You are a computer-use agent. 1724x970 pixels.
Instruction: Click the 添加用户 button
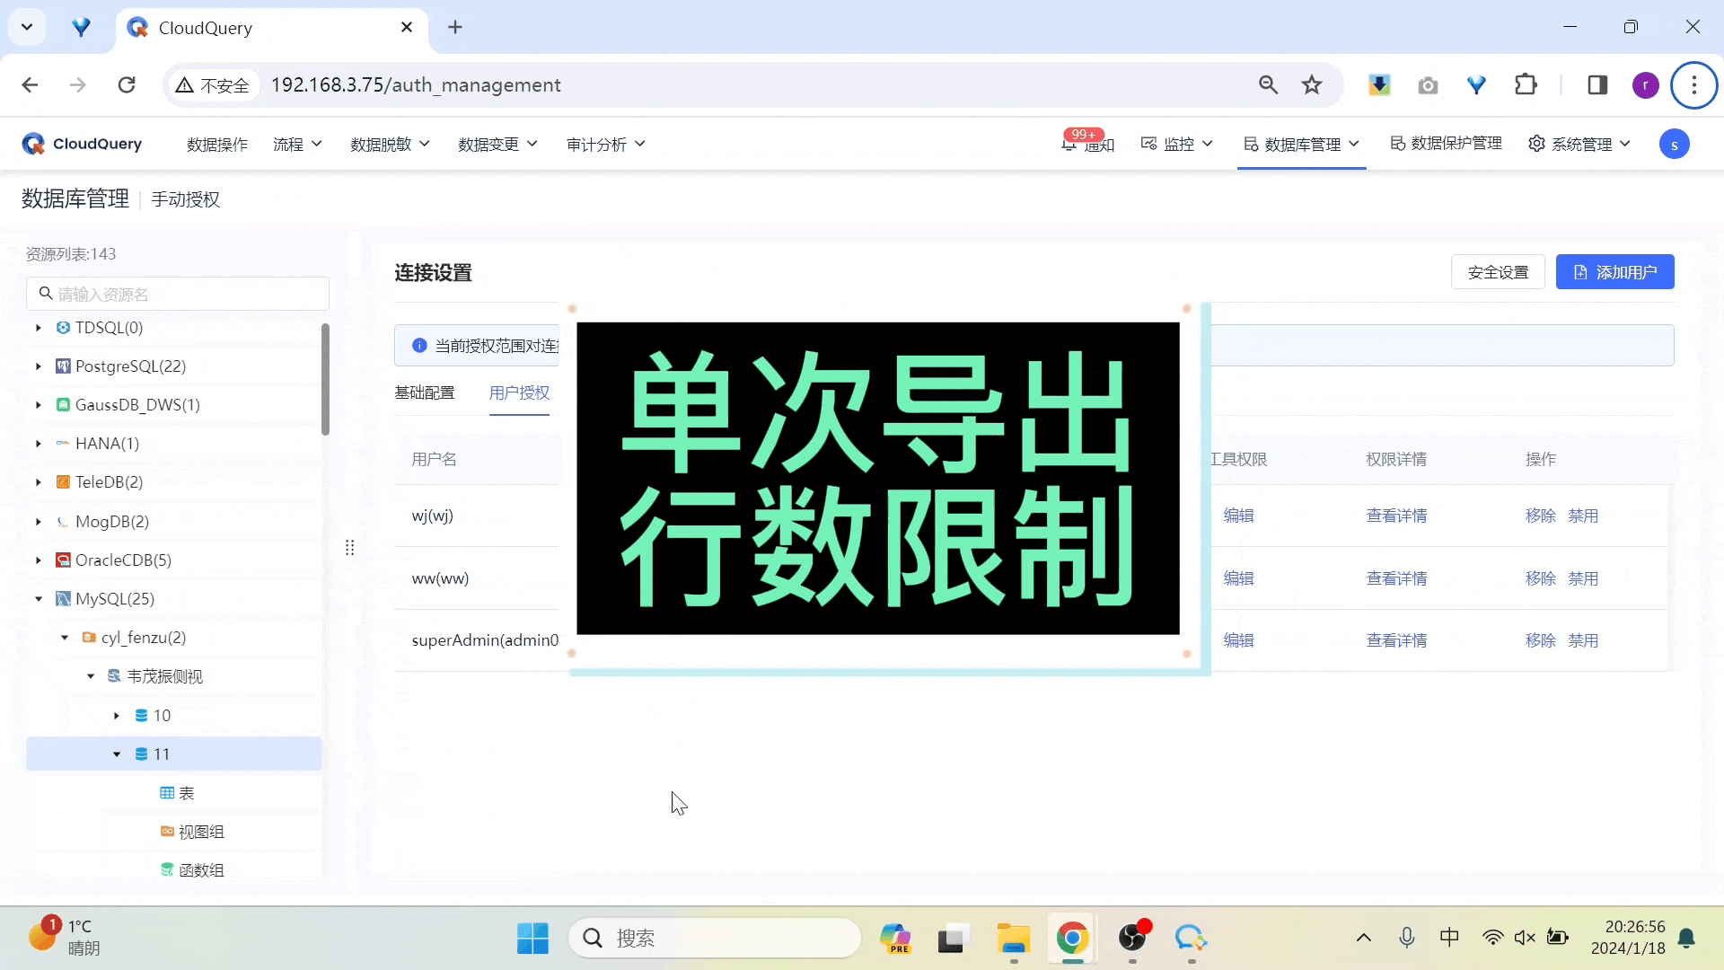(x=1615, y=271)
